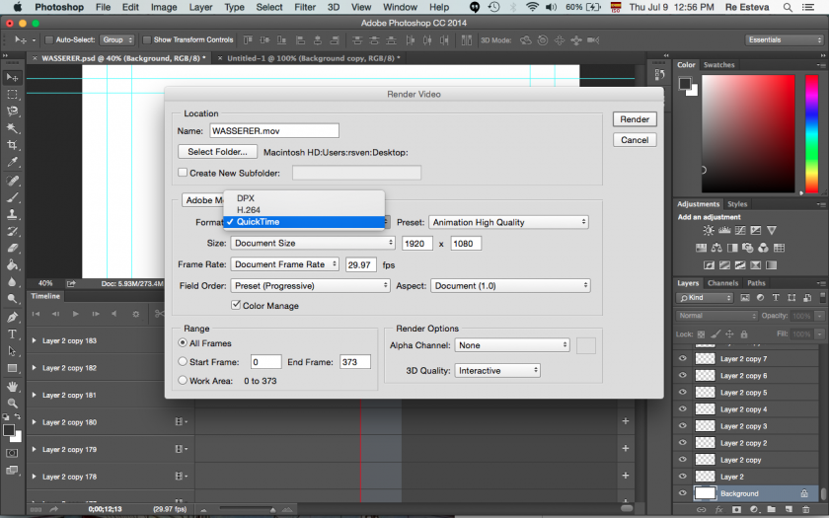Screen dimensions: 829x518
Task: Open the Preset dropdown Animation High Quality
Action: (508, 223)
